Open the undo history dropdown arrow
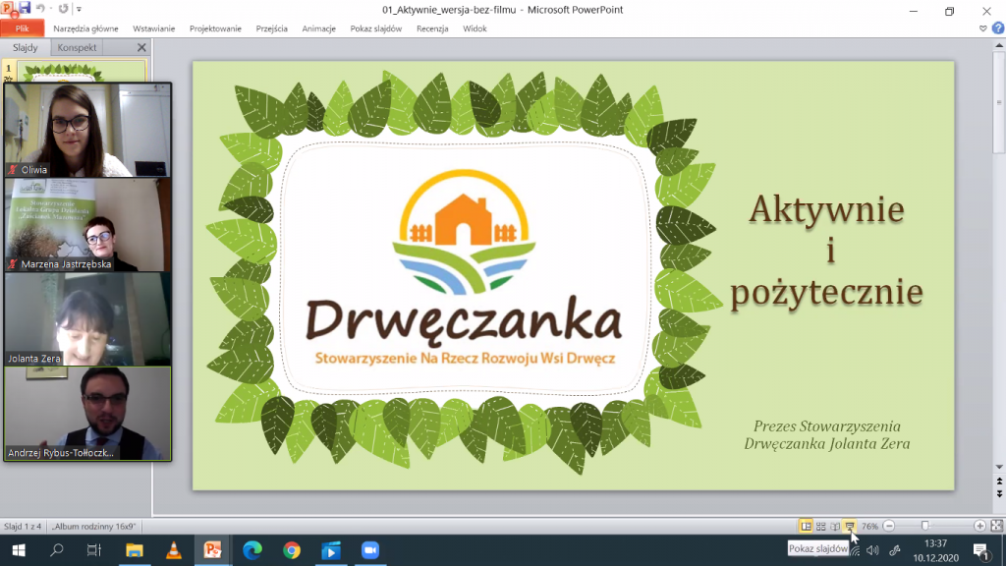The height and width of the screenshot is (566, 1006). tap(51, 9)
